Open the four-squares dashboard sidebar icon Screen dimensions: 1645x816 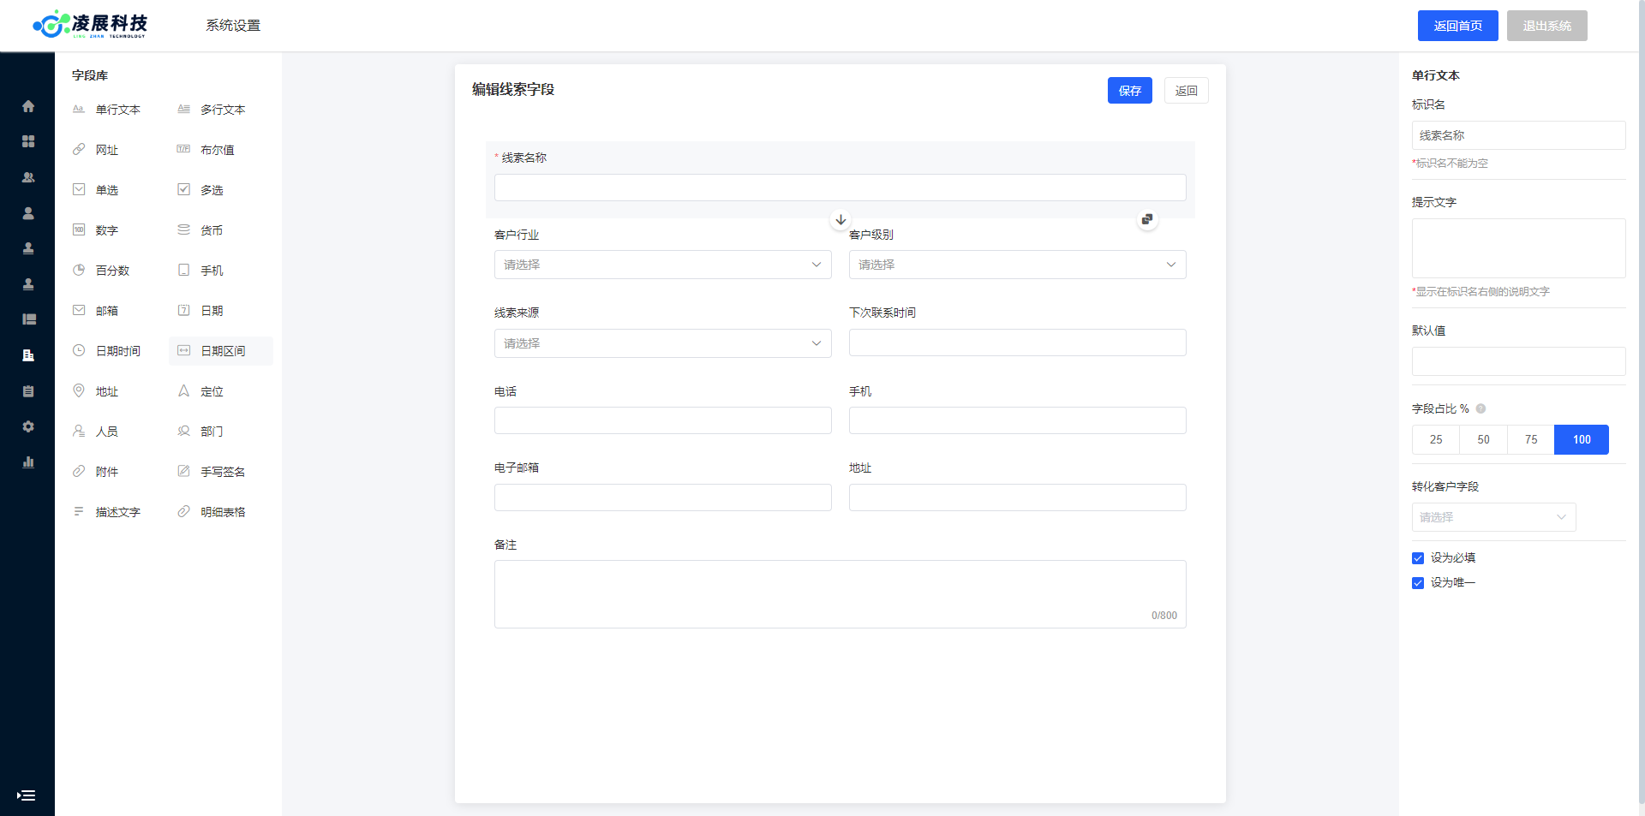tap(28, 141)
